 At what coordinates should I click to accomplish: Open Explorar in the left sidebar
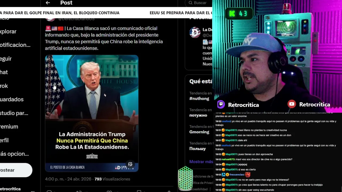pos(8,31)
